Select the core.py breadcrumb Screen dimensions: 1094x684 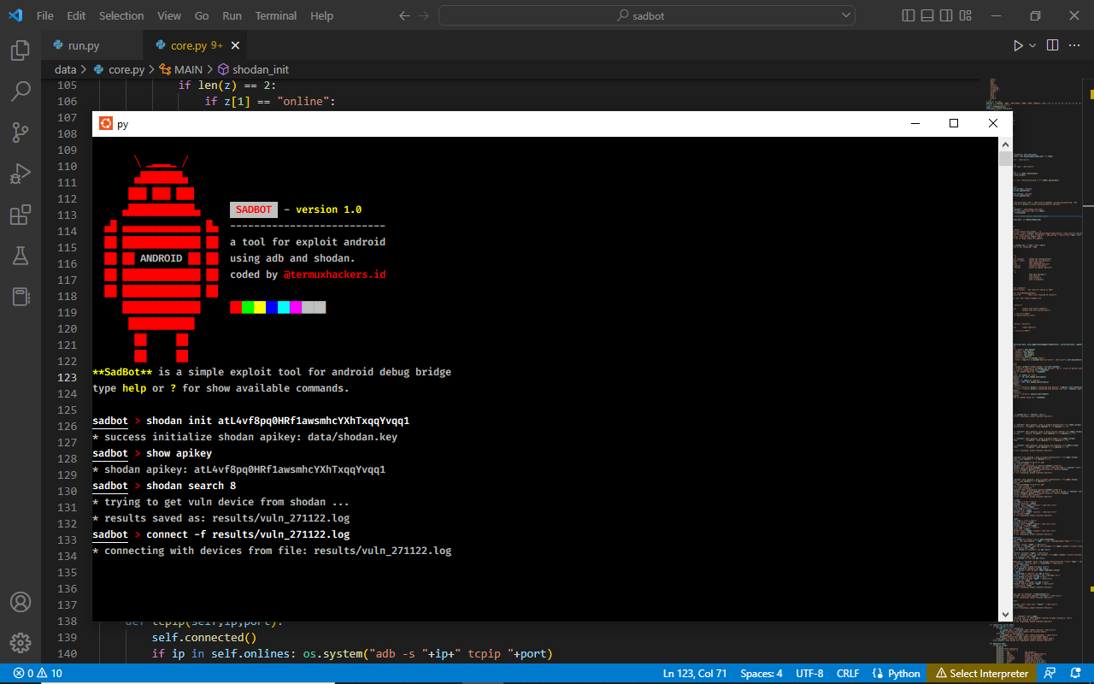pyautogui.click(x=119, y=69)
